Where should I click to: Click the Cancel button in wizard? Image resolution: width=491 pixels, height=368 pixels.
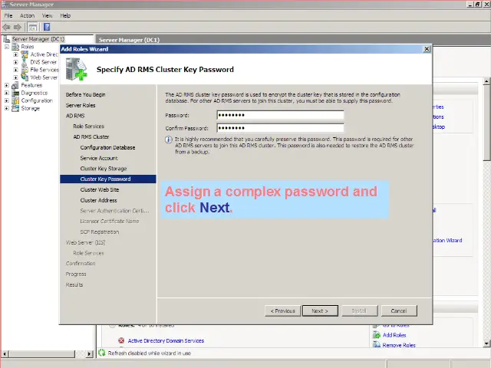click(399, 310)
